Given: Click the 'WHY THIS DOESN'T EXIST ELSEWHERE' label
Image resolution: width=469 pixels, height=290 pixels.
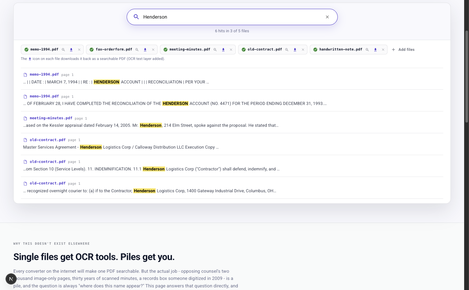Looking at the screenshot, I should 51,244.
